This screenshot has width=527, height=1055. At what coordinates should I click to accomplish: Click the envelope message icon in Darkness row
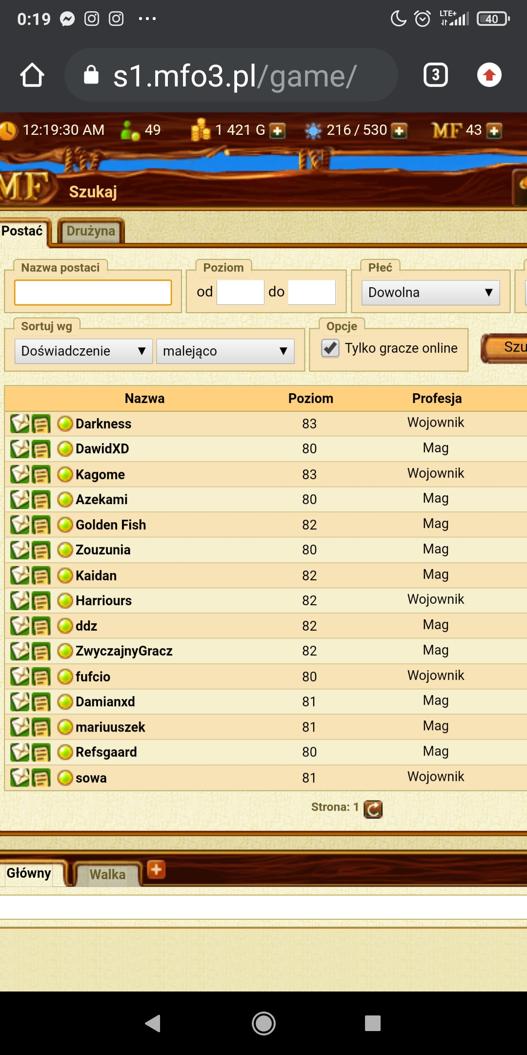[x=20, y=423]
